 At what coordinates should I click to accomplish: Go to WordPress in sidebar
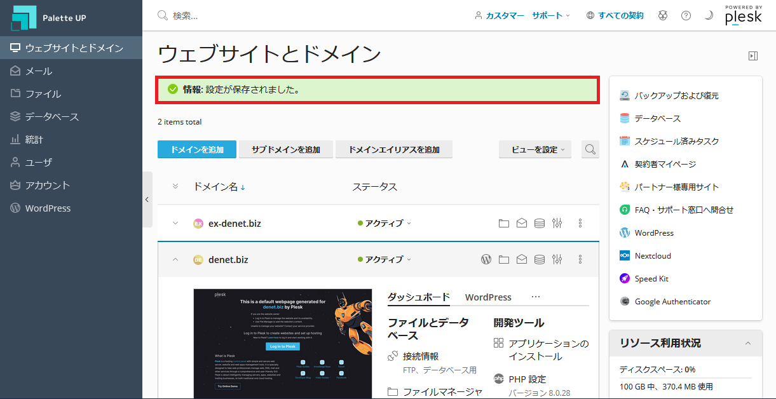pos(71,208)
